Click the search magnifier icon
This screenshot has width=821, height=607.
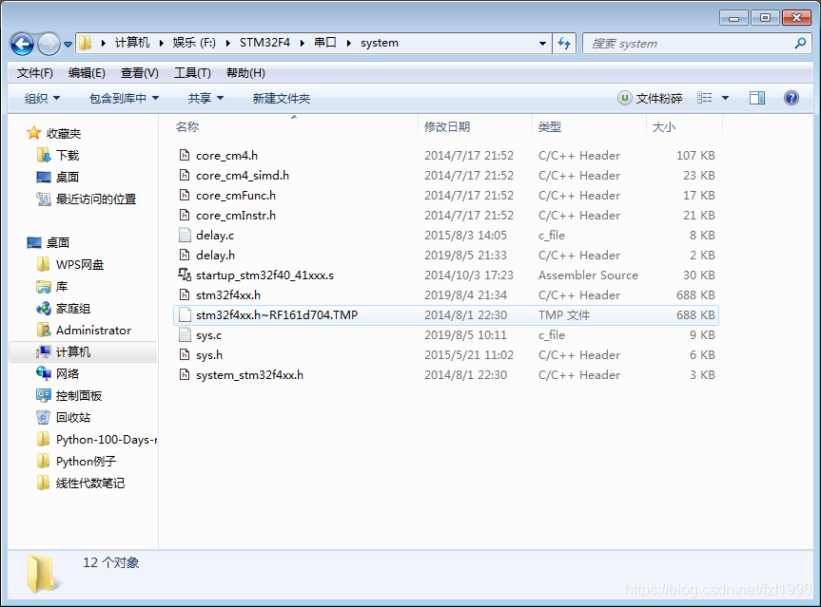click(800, 44)
